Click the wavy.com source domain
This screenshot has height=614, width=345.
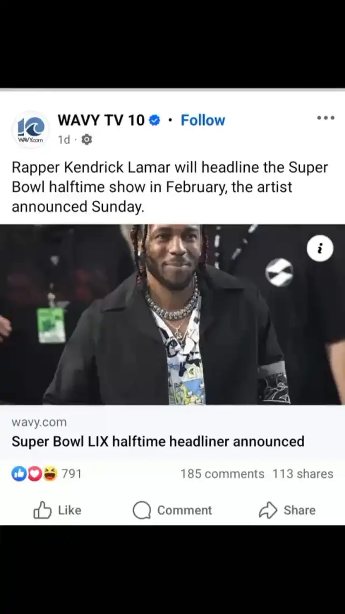click(39, 422)
